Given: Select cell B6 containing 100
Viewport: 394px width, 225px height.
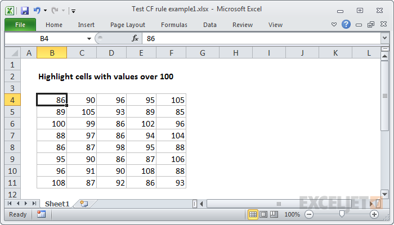Looking at the screenshot, I should [x=52, y=124].
